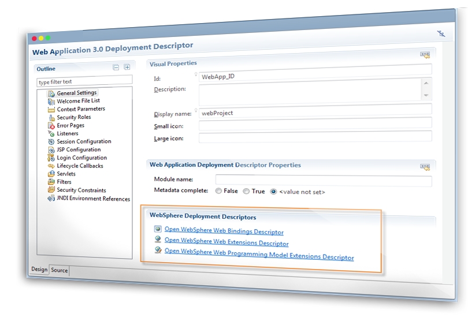Select Lifecycle Callbacks in the Outline

pos(80,166)
